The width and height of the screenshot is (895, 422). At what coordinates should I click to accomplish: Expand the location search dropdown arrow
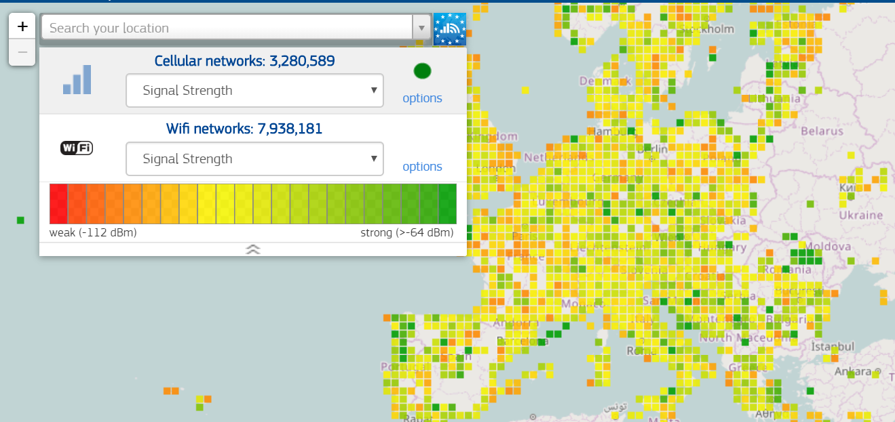[421, 28]
